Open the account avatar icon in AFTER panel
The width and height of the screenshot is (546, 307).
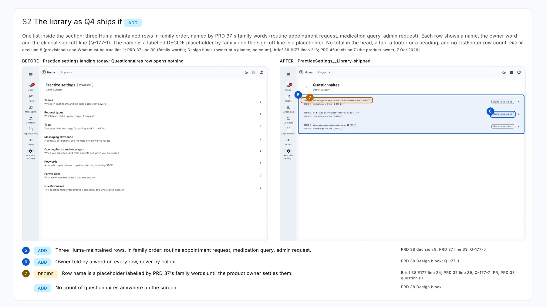coord(519,72)
